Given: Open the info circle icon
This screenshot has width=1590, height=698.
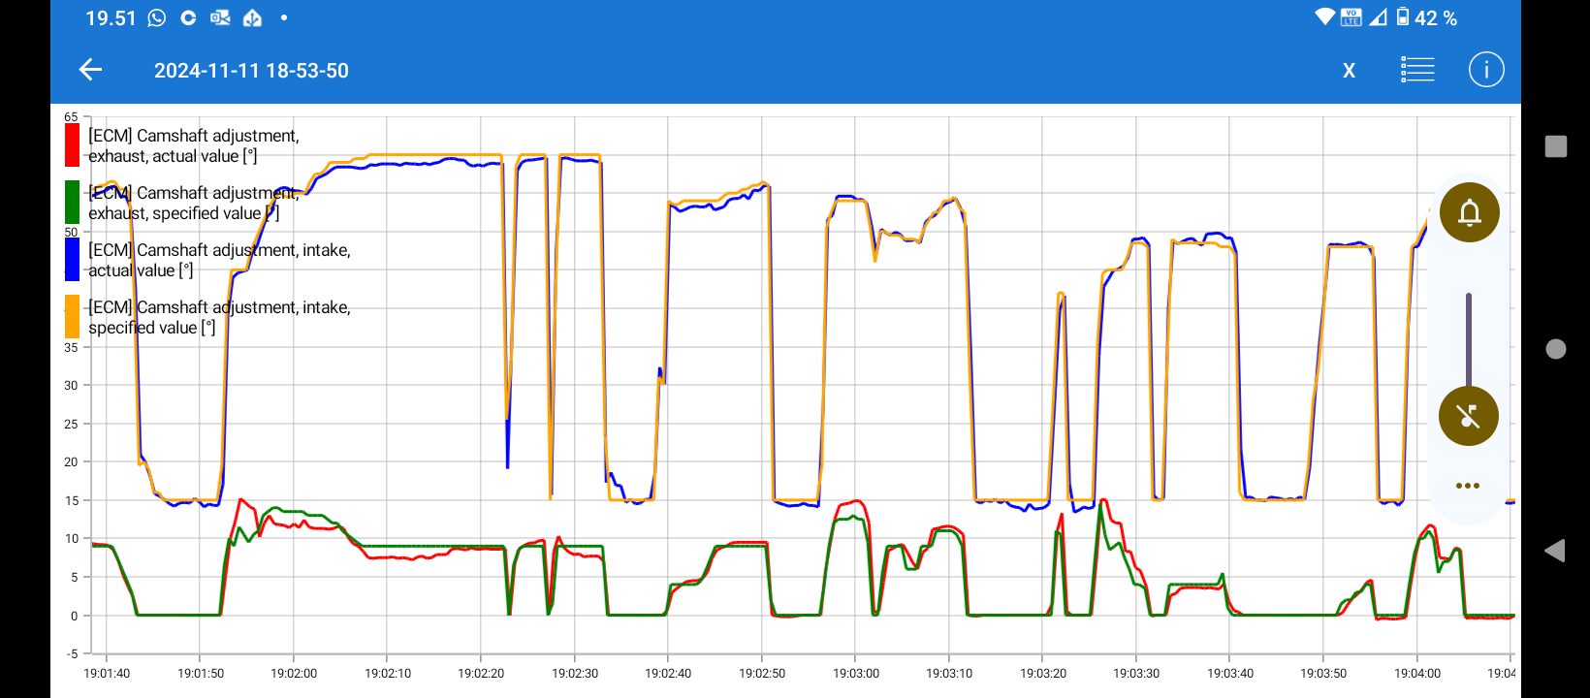Looking at the screenshot, I should click(x=1485, y=70).
